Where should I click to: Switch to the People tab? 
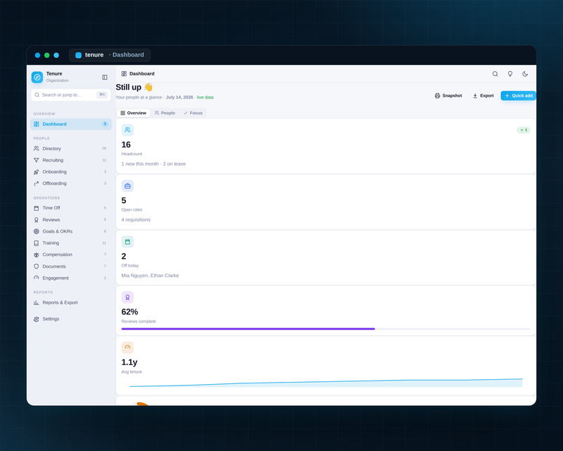click(165, 113)
